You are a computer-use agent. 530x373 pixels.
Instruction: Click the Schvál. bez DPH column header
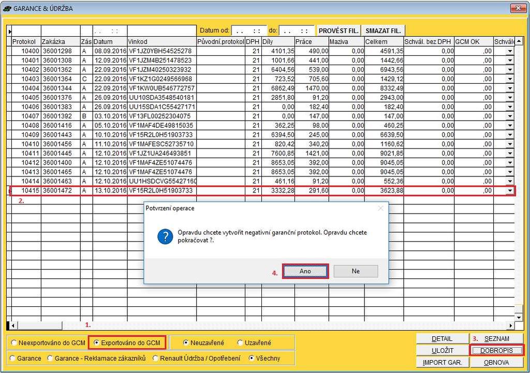click(x=429, y=41)
